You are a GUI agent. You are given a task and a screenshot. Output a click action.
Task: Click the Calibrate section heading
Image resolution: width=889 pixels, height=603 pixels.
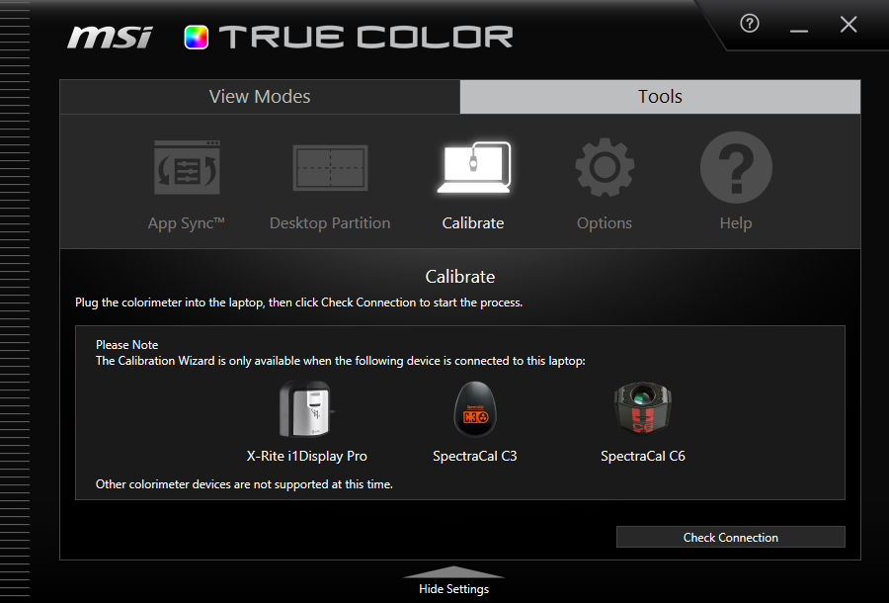point(459,277)
